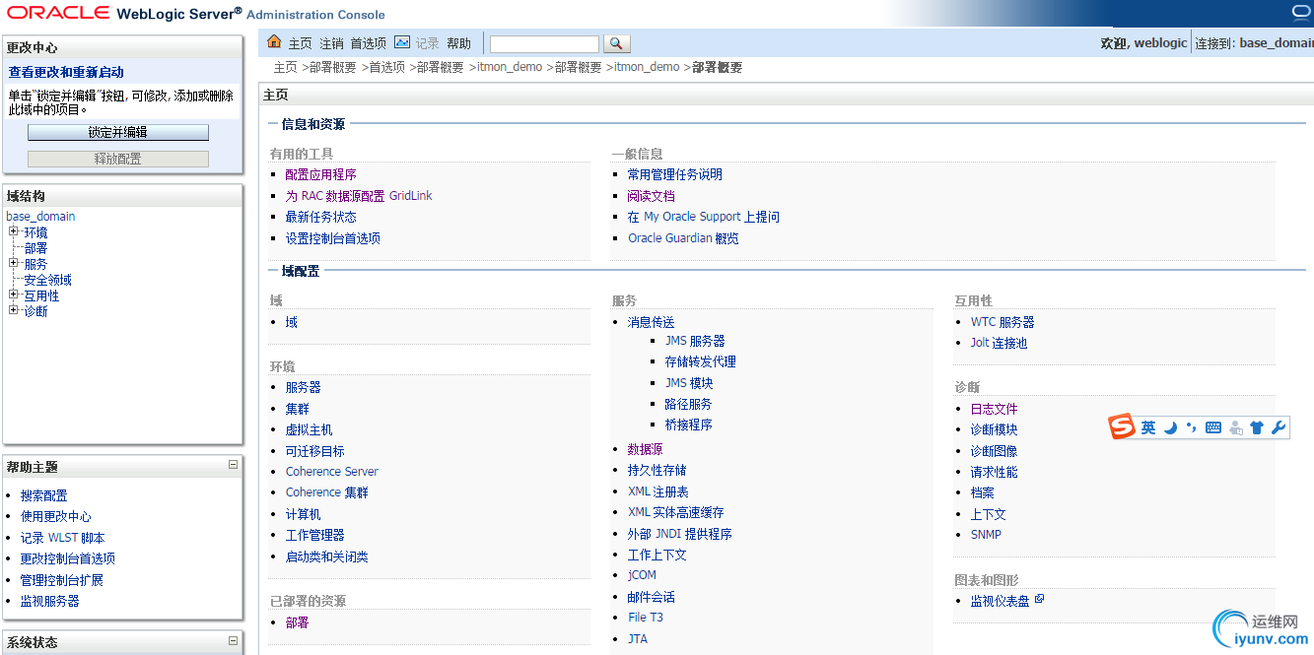Open 集群 link under 环境

click(297, 409)
